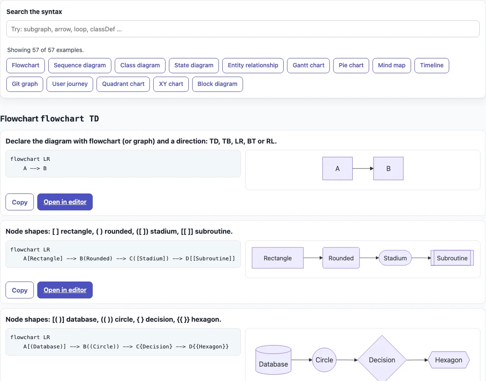The image size is (486, 381).
Task: Click the Subroutine diagram node
Action: tap(452, 258)
